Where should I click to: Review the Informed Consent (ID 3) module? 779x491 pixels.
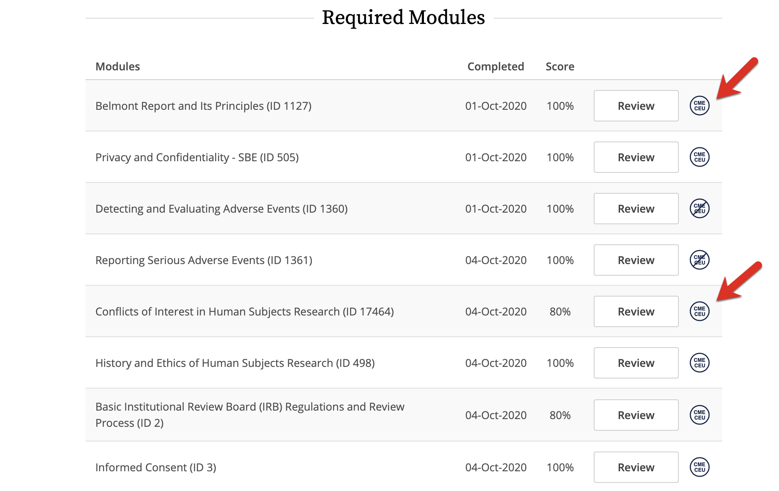[636, 467]
